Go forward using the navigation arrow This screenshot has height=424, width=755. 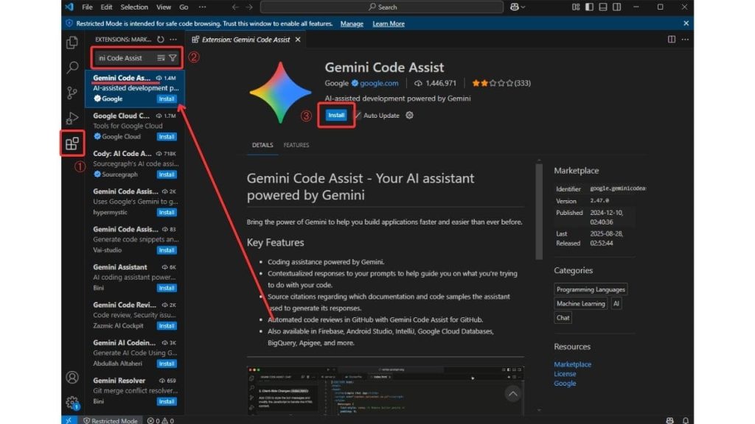(x=249, y=7)
